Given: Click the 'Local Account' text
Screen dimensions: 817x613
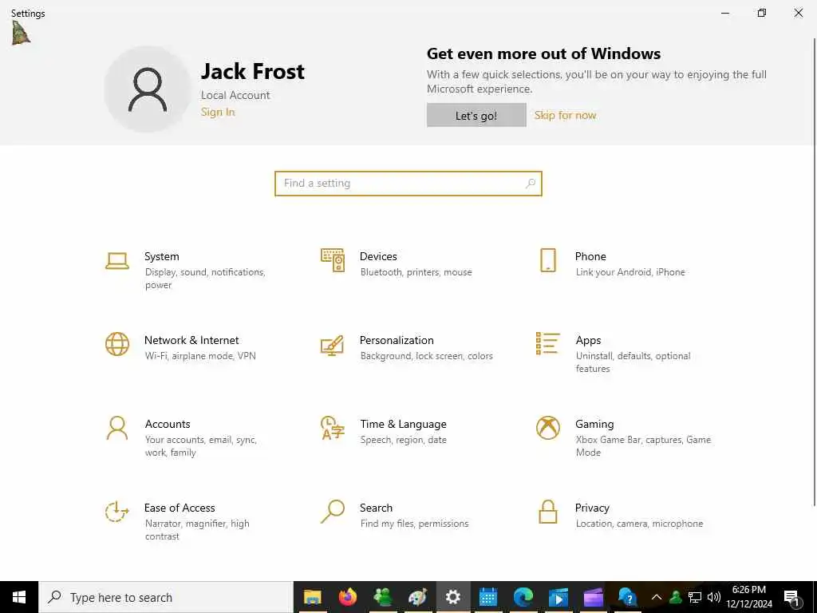Looking at the screenshot, I should pos(235,96).
